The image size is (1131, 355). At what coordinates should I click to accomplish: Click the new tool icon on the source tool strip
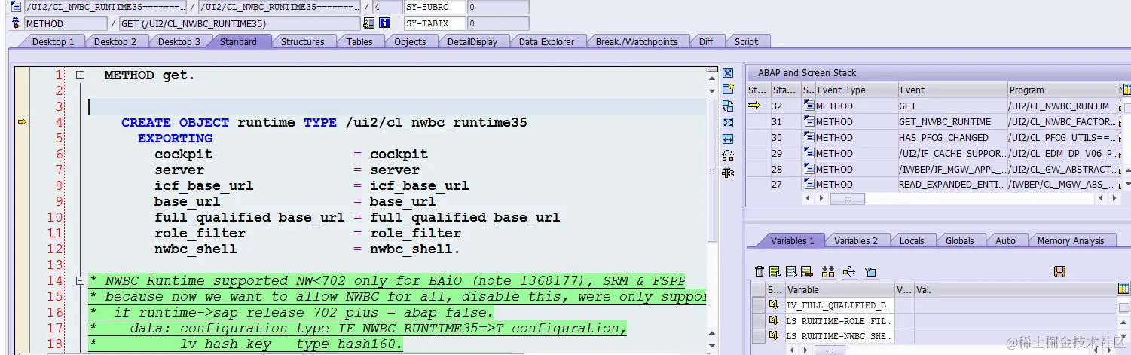coord(728,90)
